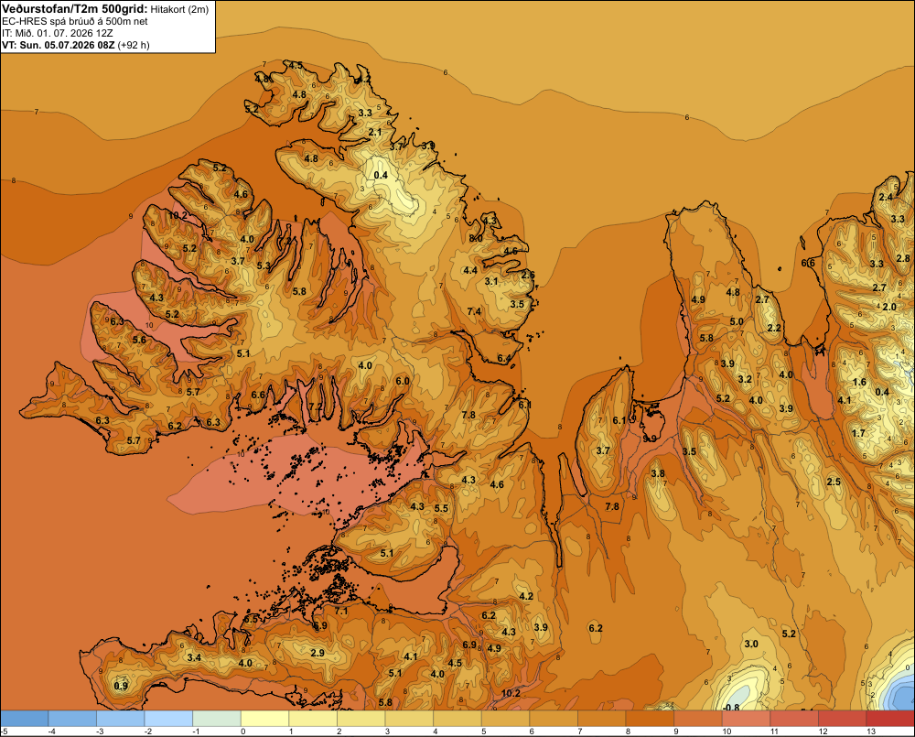
Task: Click temperature value '6.0' on the map
Action: pos(403,381)
